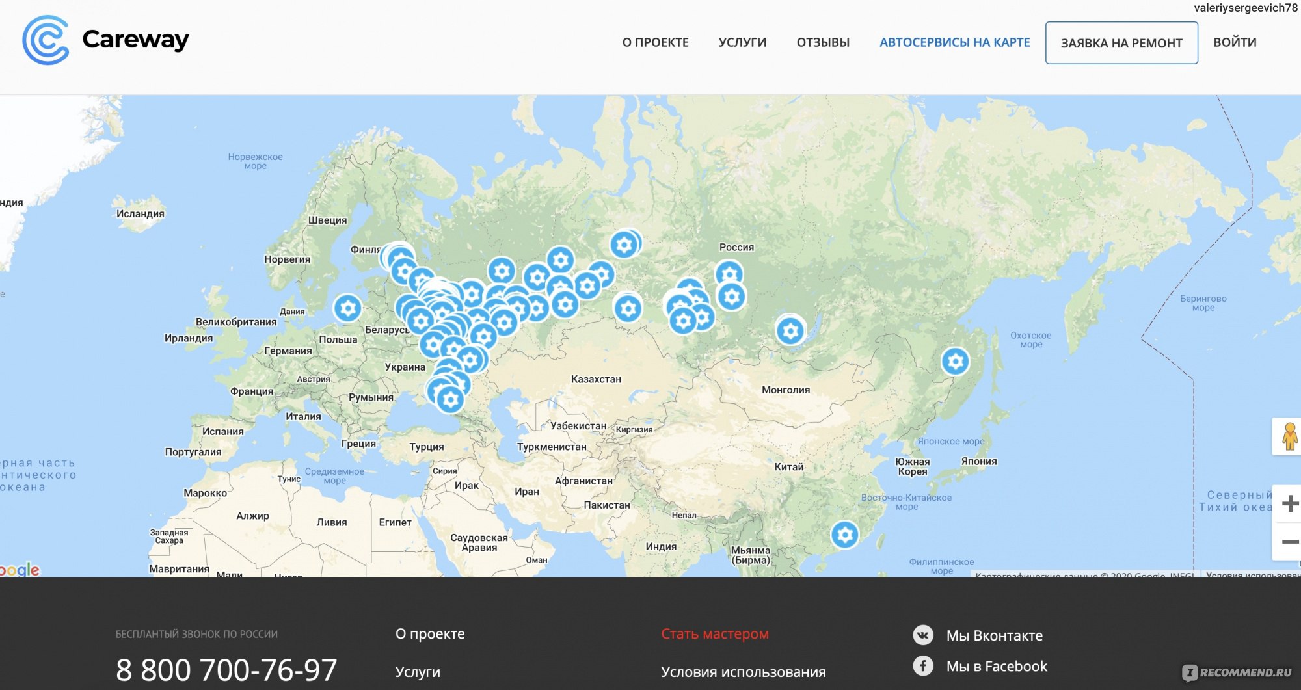This screenshot has width=1301, height=690.
Task: Select the service marker in the Baltic Sea area
Action: click(x=348, y=308)
